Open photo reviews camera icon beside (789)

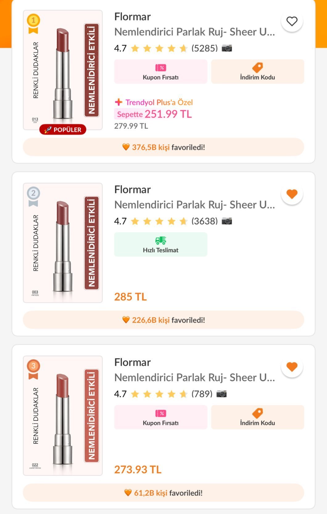point(221,394)
